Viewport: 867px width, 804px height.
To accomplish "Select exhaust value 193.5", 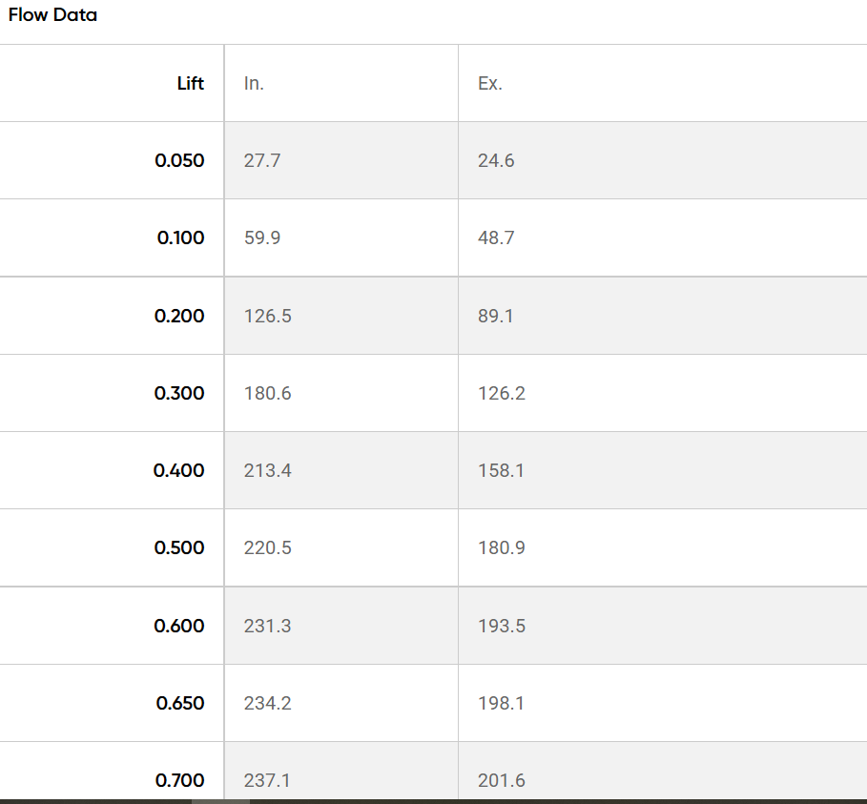I will [x=502, y=626].
